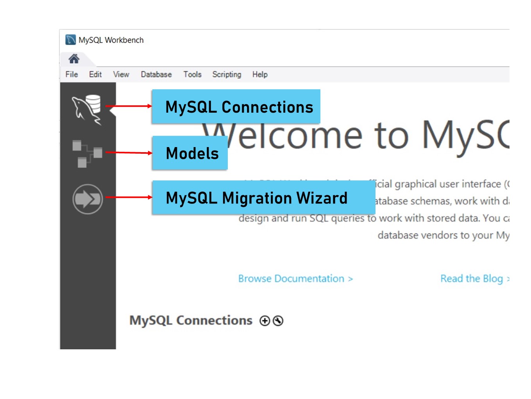
Task: Open the Tools menu
Action: click(x=192, y=74)
